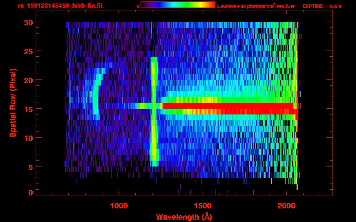Screen dimensions: 356x222
Task: Click the 0 spatial row tick label
Action: coord(30,193)
